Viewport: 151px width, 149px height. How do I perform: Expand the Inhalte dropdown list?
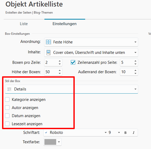91,53
